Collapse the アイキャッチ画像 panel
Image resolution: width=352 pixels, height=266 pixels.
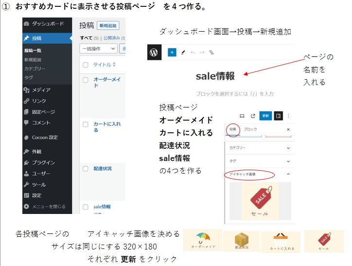click(288, 174)
